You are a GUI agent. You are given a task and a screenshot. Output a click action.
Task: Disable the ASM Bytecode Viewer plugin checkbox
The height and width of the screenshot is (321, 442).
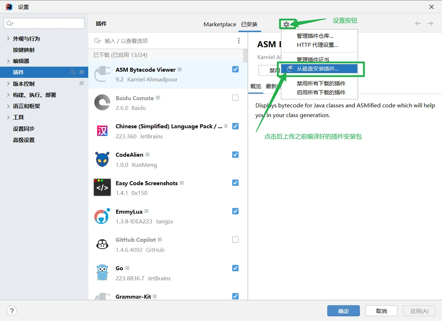coord(235,69)
